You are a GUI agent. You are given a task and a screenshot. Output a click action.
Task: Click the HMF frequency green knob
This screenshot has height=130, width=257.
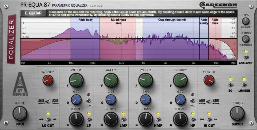pyautogui.click(x=145, y=80)
